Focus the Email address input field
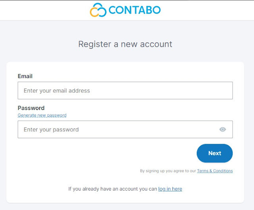 pyautogui.click(x=125, y=91)
